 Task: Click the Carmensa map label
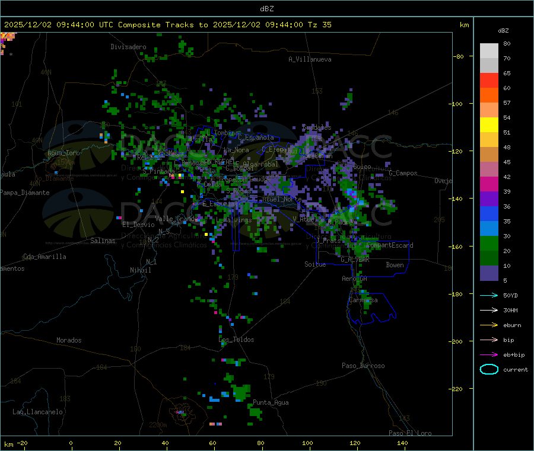pos(363,300)
